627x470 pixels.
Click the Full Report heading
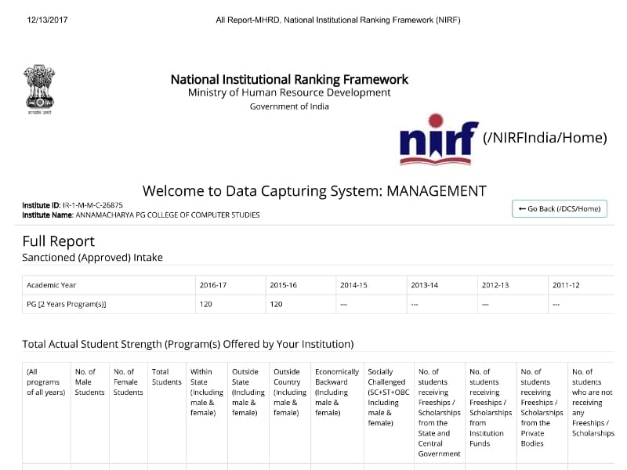[59, 241]
